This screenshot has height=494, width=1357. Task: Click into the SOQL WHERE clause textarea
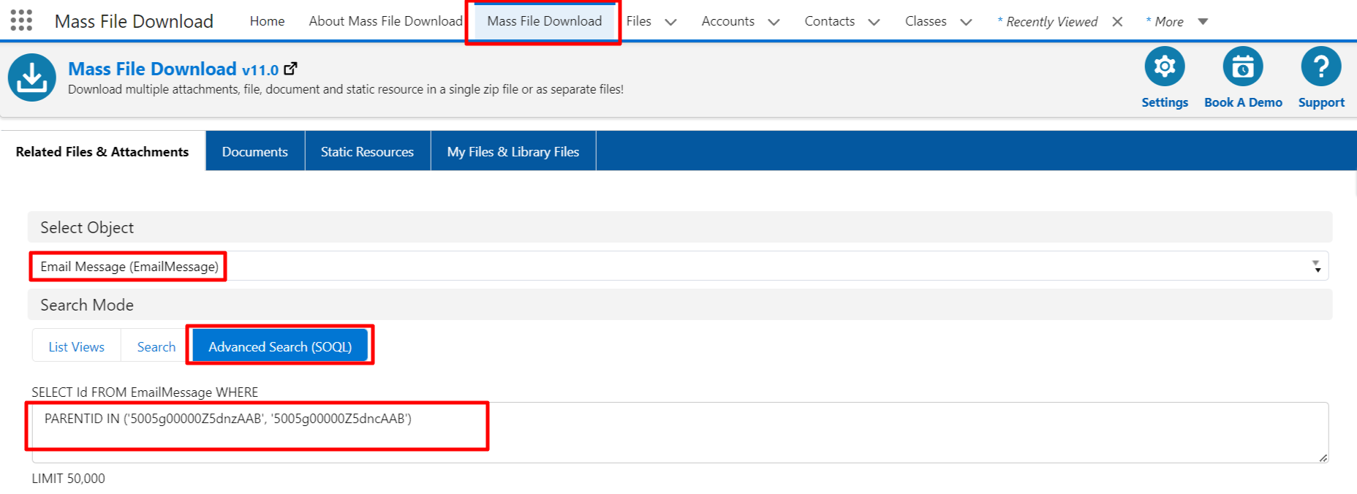(680, 433)
